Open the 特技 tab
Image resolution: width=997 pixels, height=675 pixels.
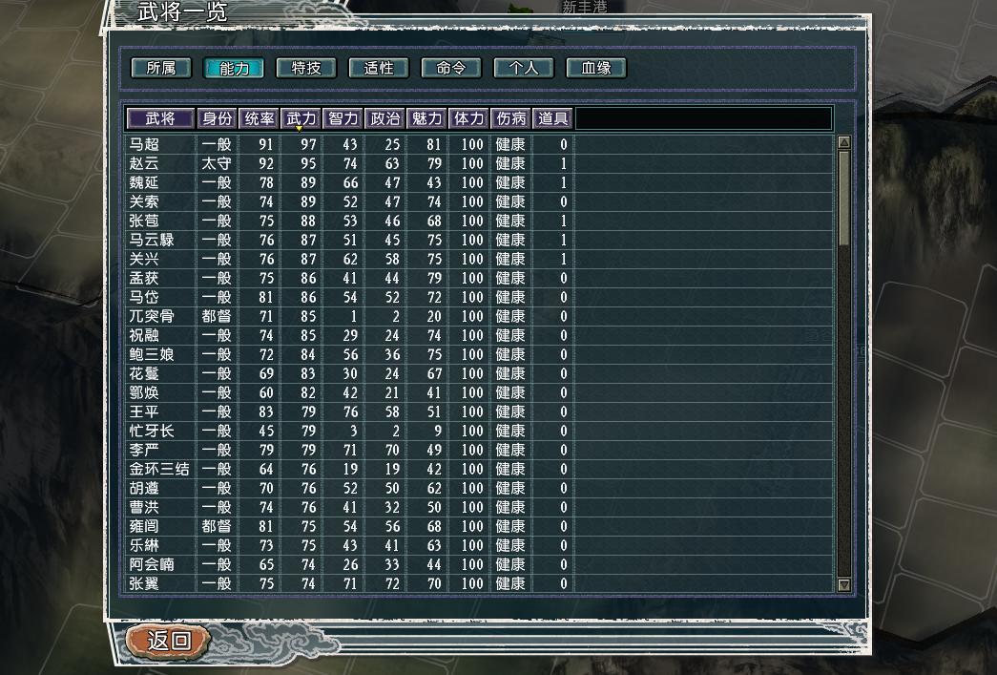click(306, 68)
